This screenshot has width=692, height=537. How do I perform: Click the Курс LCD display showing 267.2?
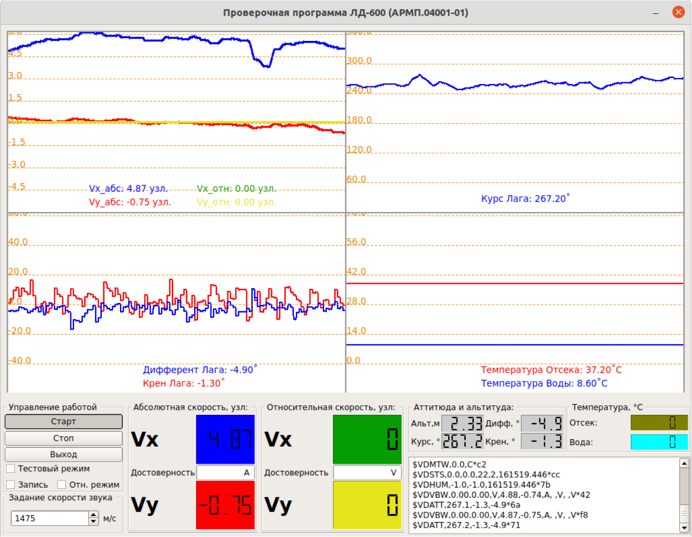462,441
